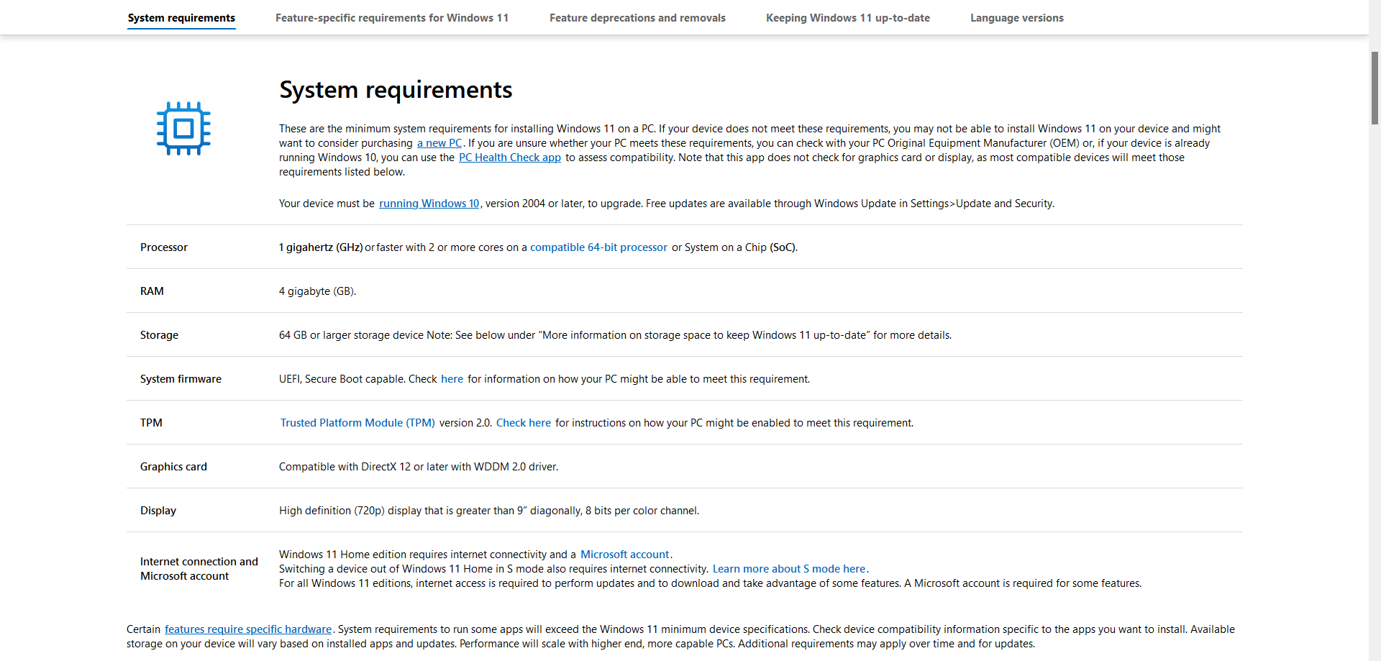Open the Language versions tab

click(x=1017, y=18)
